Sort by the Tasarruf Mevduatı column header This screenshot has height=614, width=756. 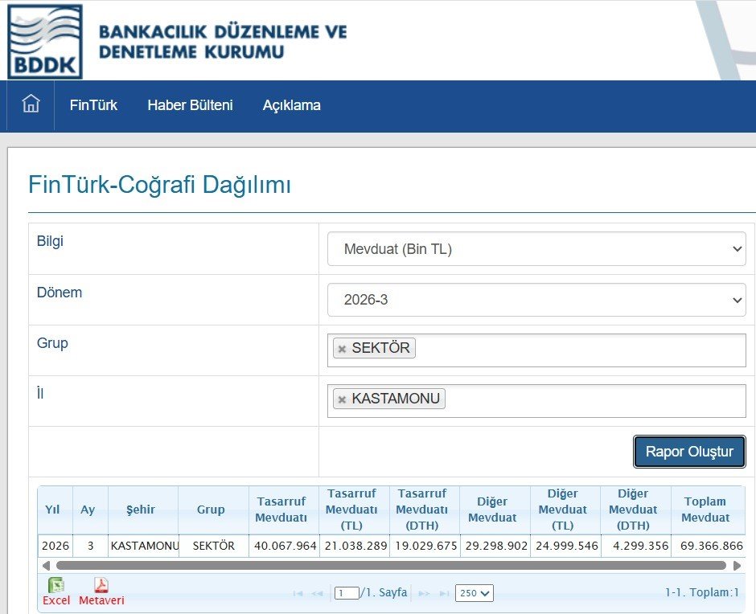(284, 510)
